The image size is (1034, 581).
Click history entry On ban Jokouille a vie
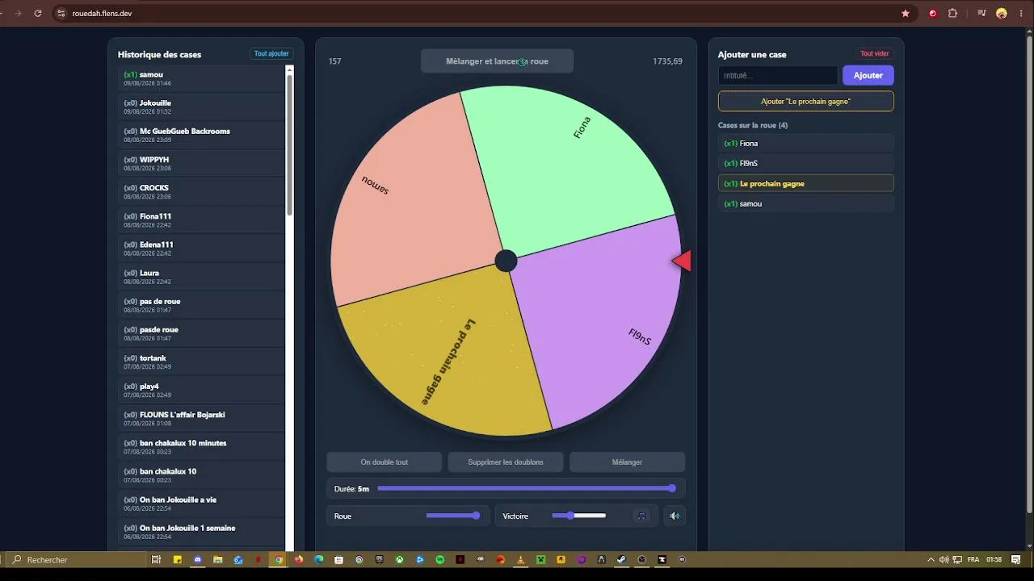[202, 503]
